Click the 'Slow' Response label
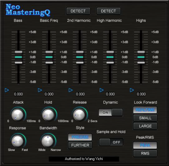Viewport: 169px width, 166px height. click(11, 150)
